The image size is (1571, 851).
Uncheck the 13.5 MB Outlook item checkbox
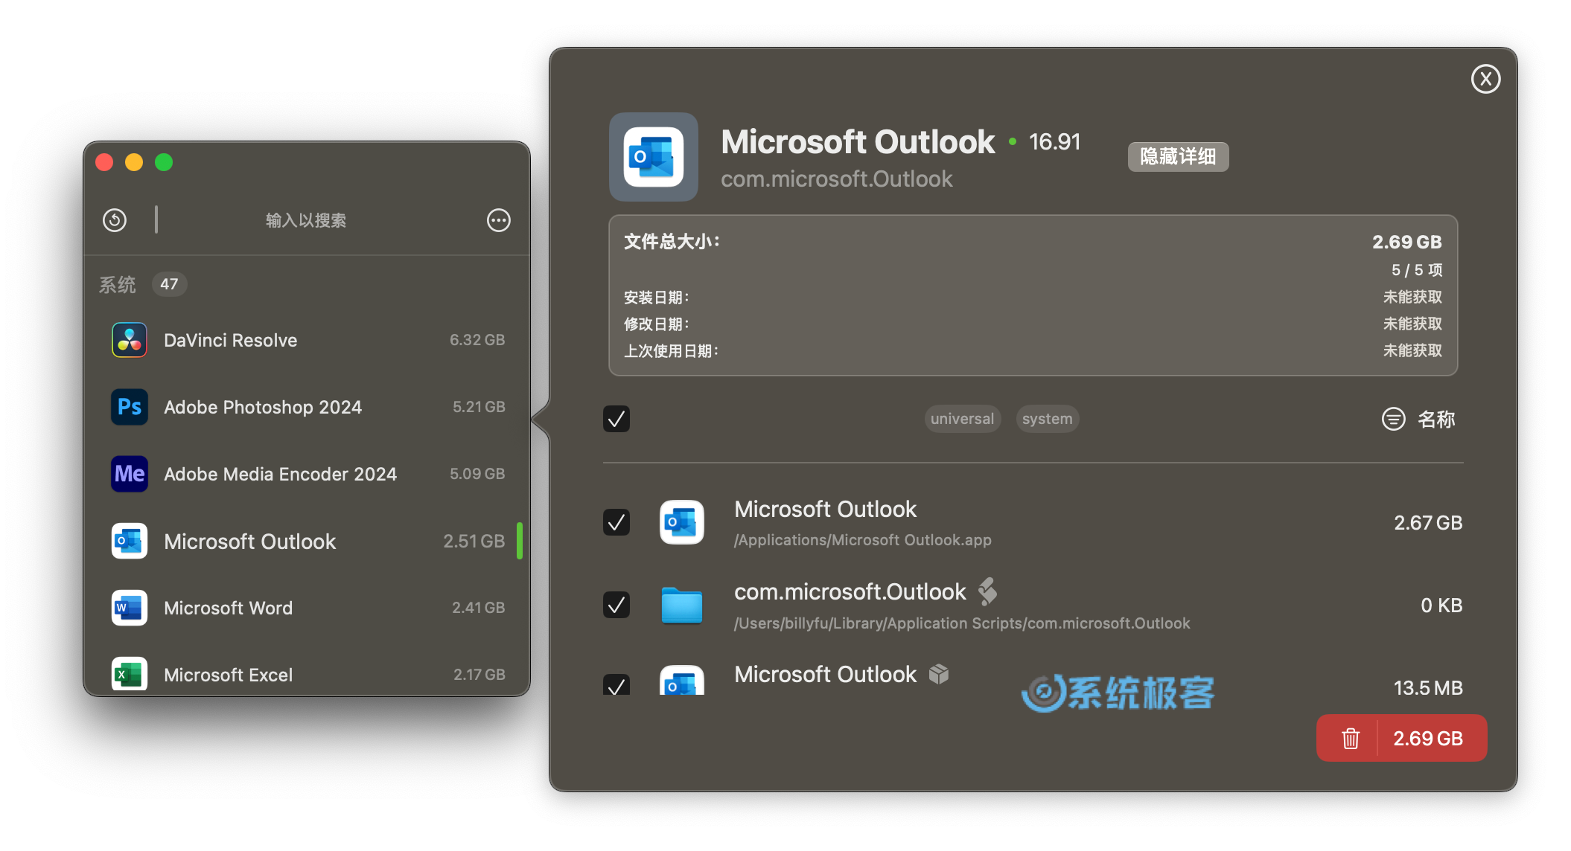616,685
